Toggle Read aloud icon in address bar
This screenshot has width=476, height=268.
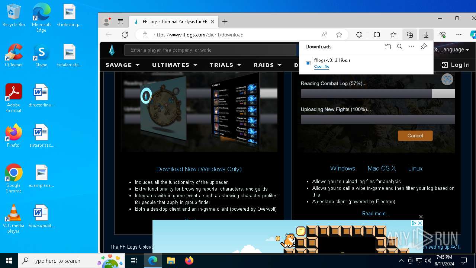pos(324,35)
